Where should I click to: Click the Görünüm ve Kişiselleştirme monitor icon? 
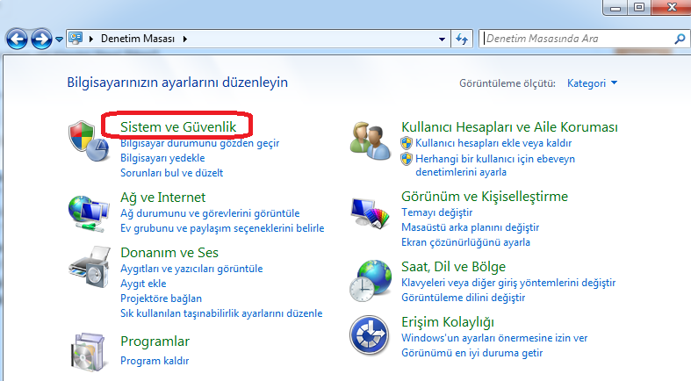click(x=371, y=212)
